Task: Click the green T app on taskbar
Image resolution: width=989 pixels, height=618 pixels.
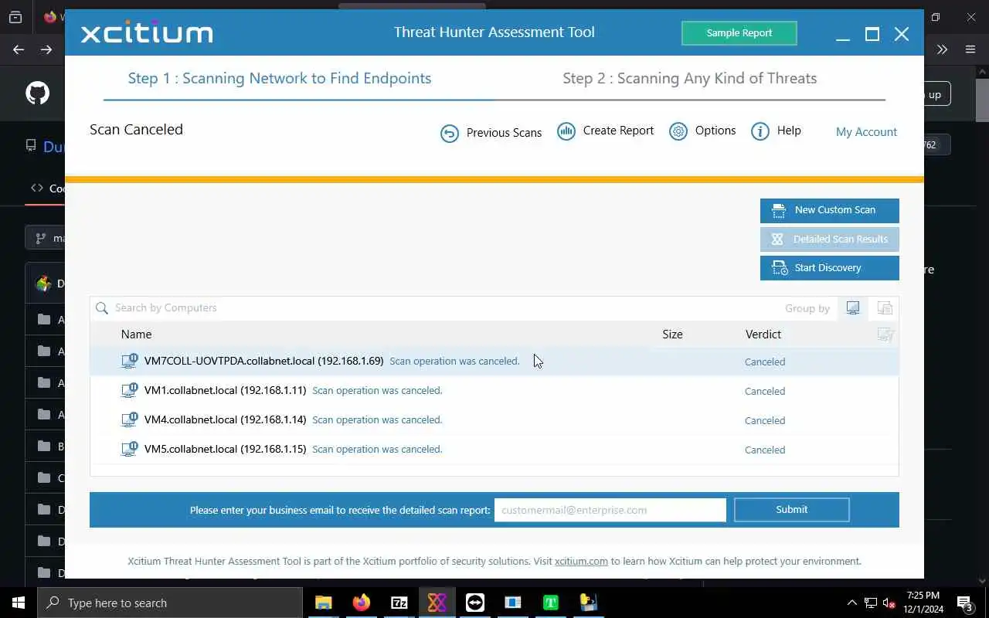Action: coord(550,603)
